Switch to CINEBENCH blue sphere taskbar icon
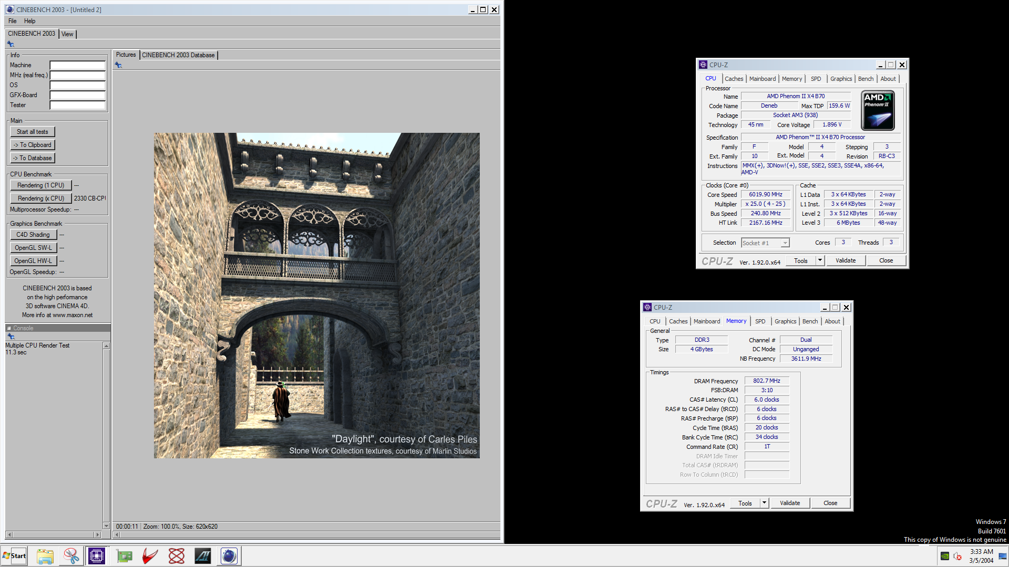 (229, 556)
